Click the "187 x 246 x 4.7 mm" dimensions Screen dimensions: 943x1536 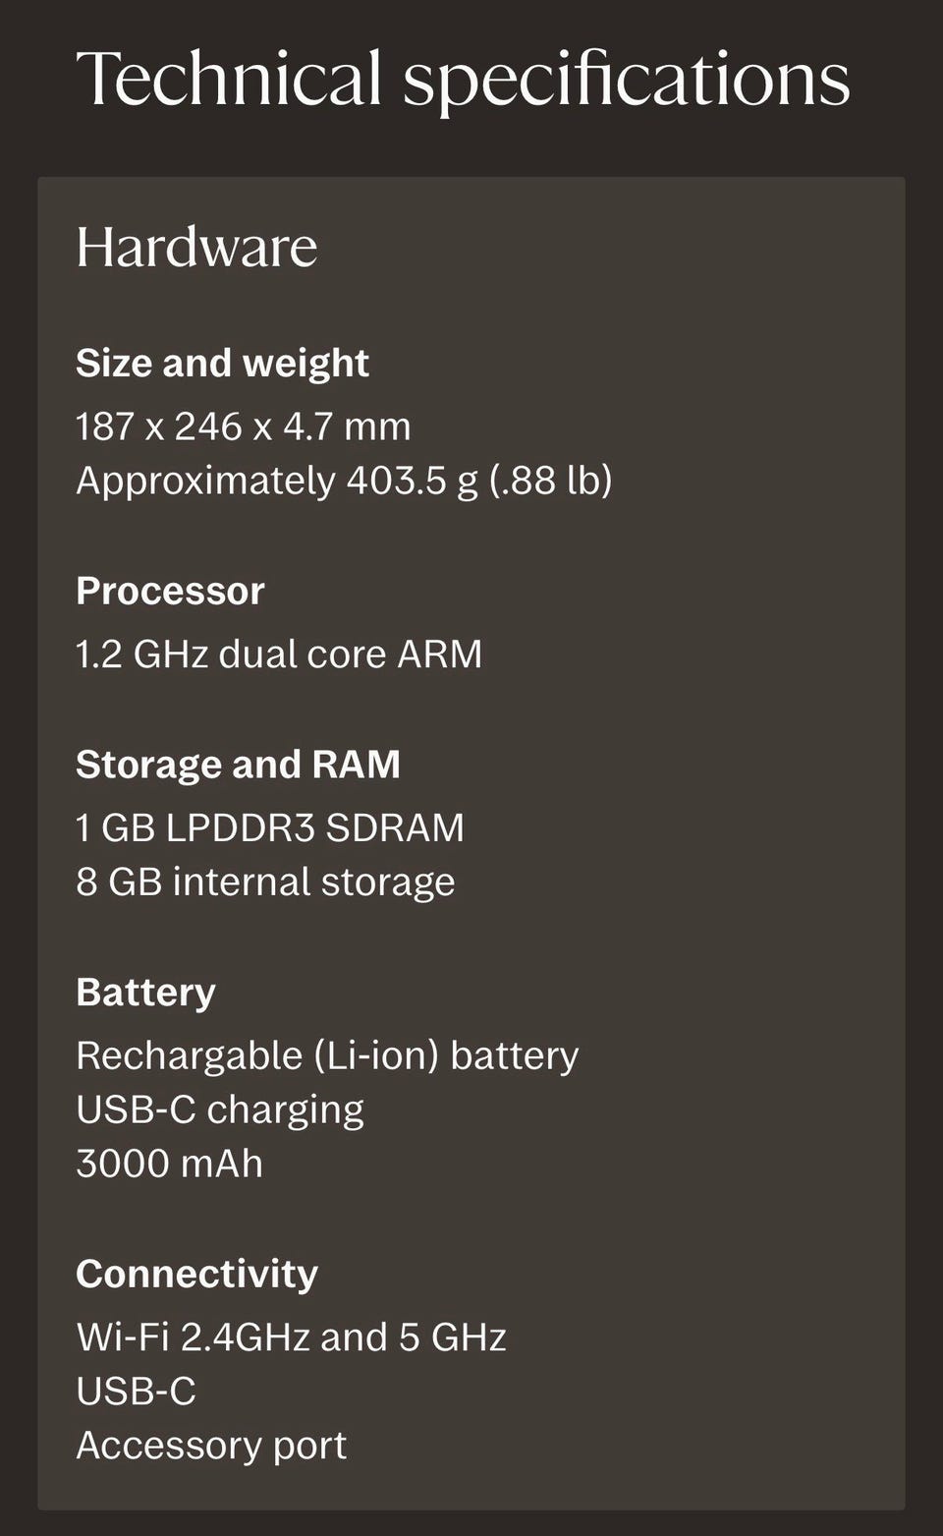(x=244, y=427)
